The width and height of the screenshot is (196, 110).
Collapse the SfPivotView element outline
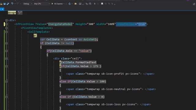point(6,24)
